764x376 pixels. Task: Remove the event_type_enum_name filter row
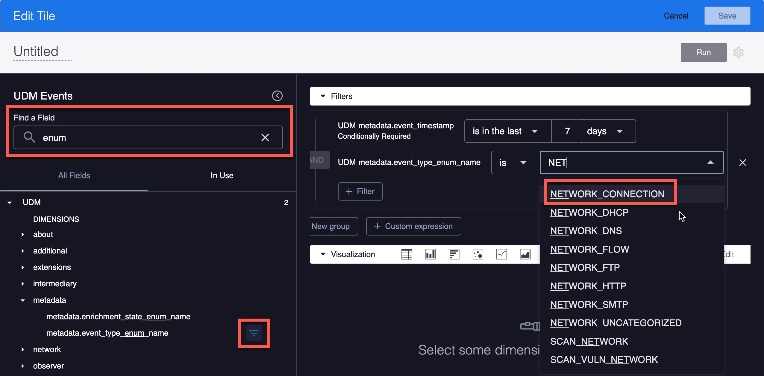tap(742, 163)
